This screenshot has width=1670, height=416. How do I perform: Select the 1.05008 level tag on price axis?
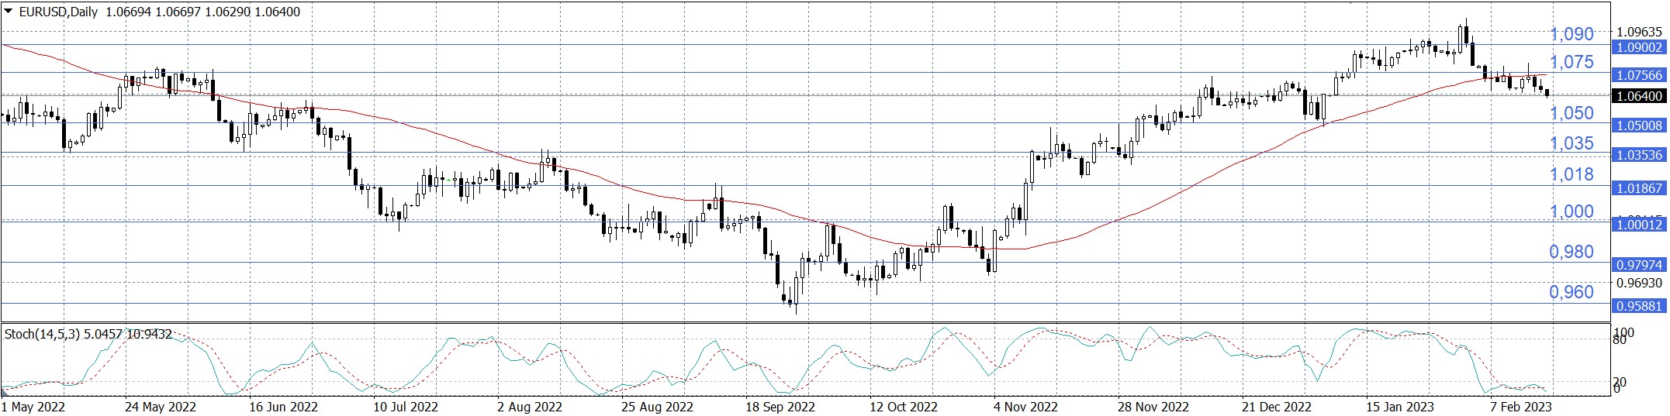point(1637,125)
